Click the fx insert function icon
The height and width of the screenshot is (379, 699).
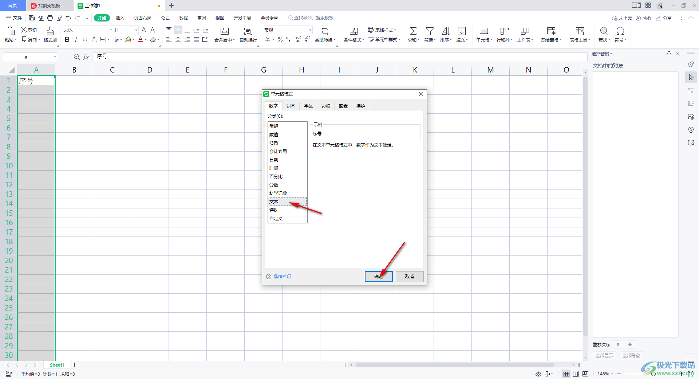click(86, 57)
